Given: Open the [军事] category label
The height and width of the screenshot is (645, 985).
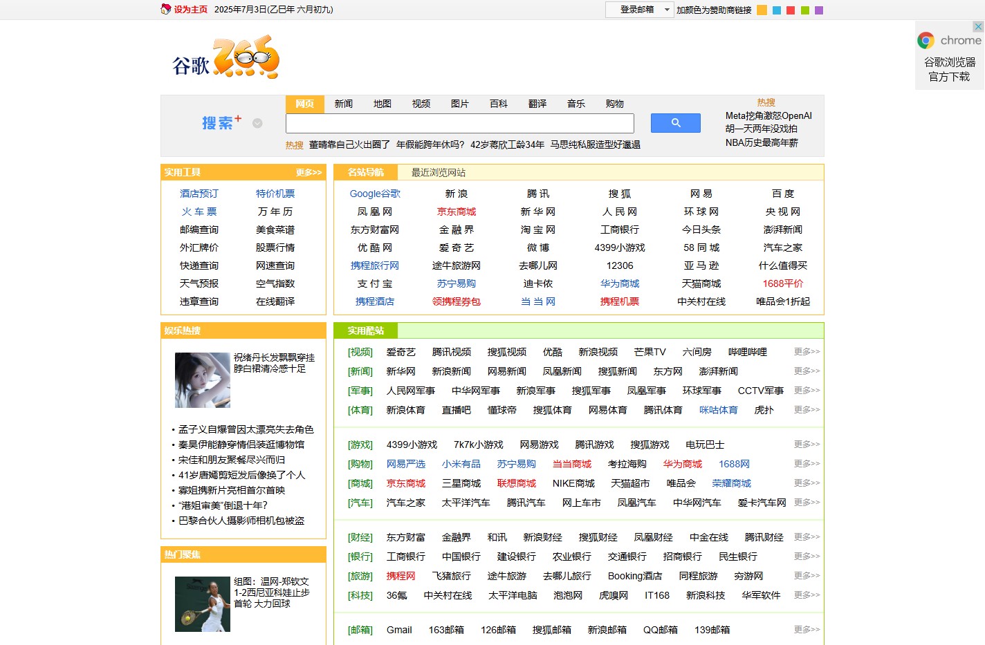Looking at the screenshot, I should [x=360, y=391].
